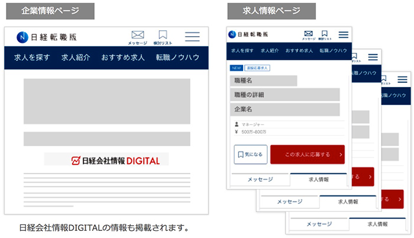Open the hamburger menu on the middle job card
Screen dimensions: 414x238
[373, 57]
